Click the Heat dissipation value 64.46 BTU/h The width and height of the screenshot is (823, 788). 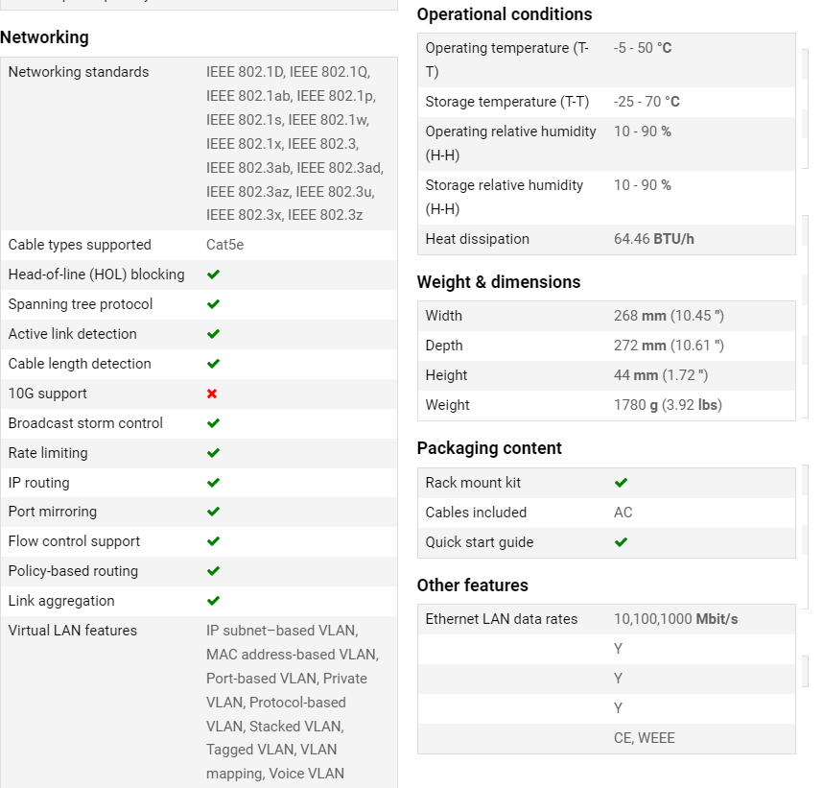pos(653,239)
